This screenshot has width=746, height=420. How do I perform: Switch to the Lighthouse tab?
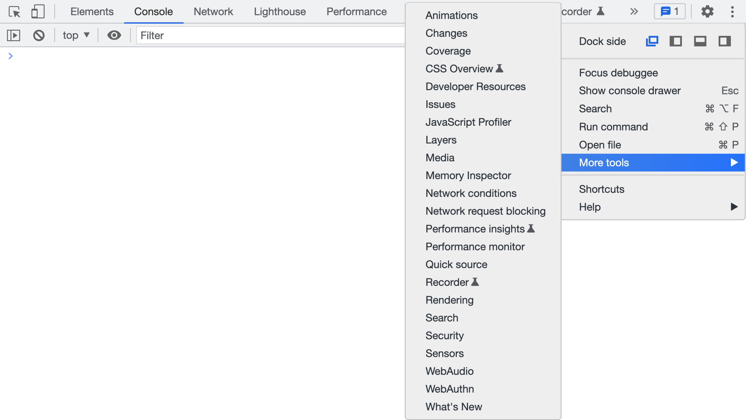tap(279, 12)
